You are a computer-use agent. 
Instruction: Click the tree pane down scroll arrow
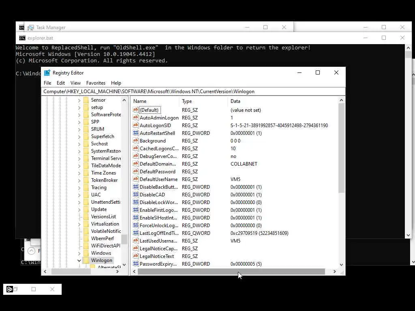124,265
